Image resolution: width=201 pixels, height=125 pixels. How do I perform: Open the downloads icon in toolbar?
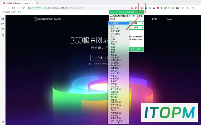[183, 8]
